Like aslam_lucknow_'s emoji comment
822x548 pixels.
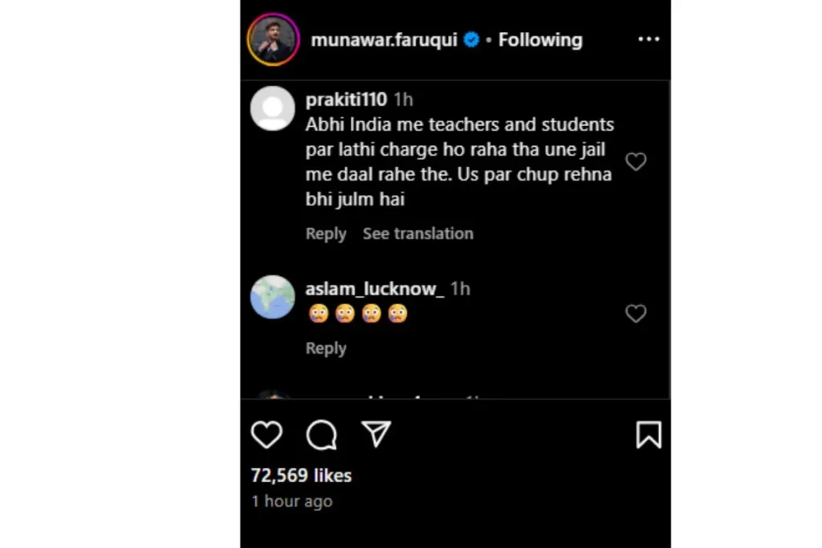point(636,314)
